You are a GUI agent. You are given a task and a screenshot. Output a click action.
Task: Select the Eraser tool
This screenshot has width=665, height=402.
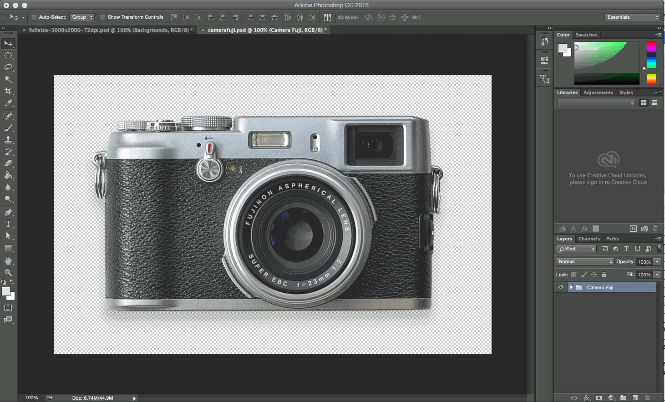click(x=8, y=163)
